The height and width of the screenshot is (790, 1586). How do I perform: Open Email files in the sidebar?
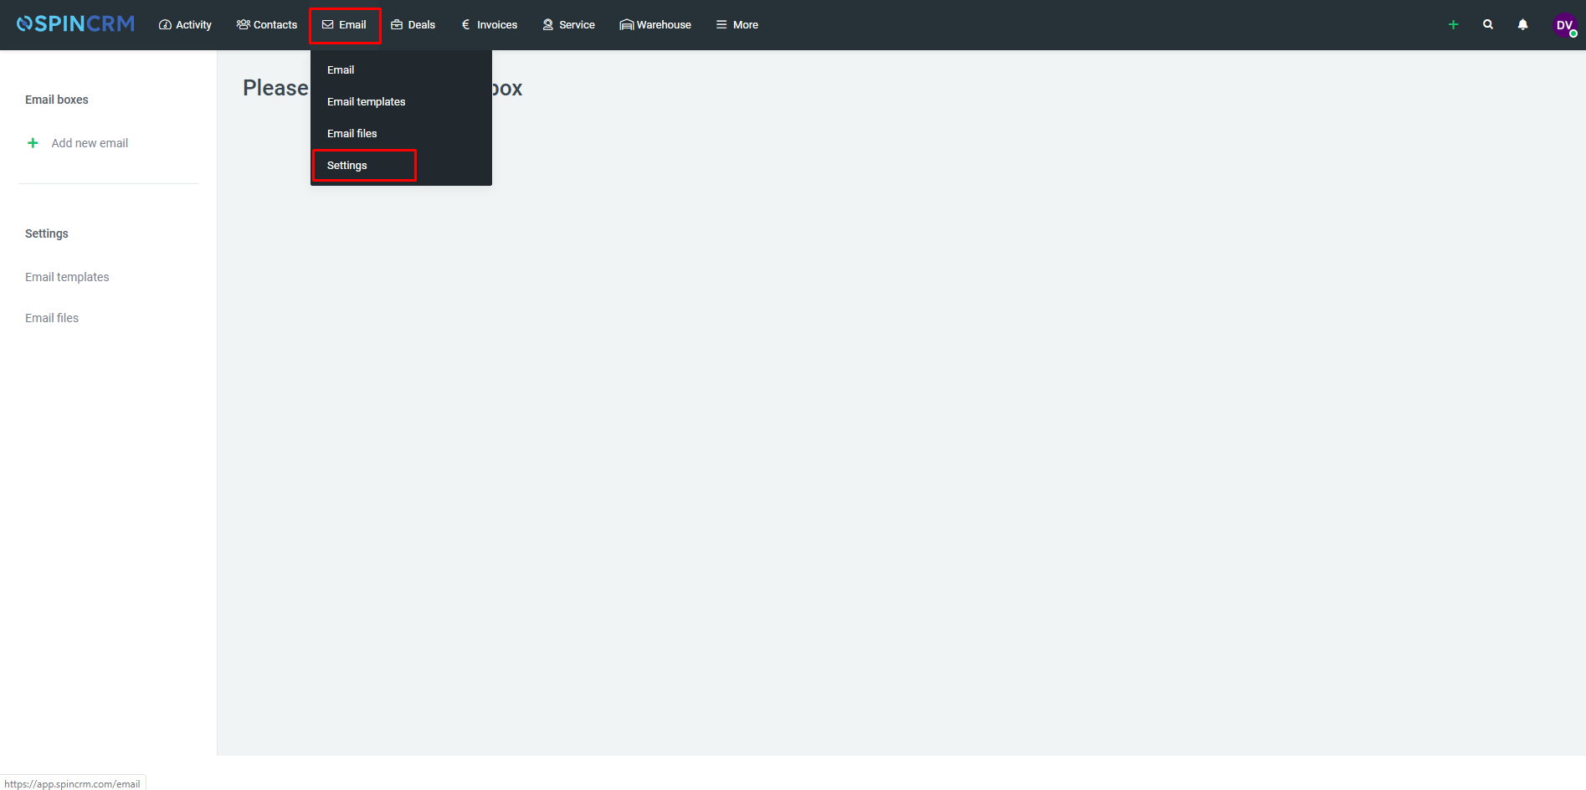click(52, 318)
